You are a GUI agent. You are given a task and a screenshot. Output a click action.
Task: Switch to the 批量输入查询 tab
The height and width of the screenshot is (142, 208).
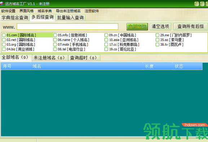coord(70,18)
